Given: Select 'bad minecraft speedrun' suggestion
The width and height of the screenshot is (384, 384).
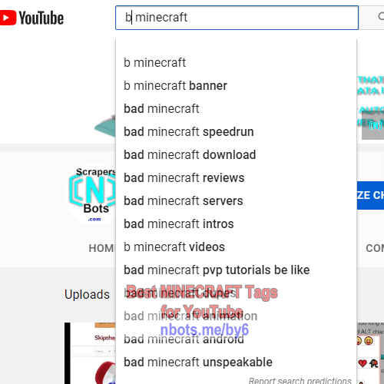Looking at the screenshot, I should (236, 132).
